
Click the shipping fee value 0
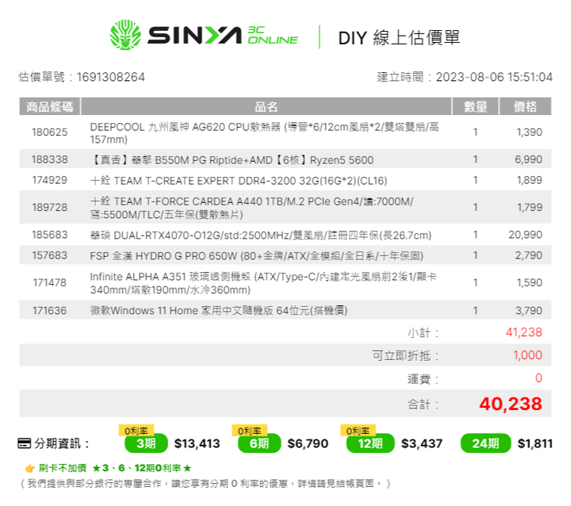(539, 378)
